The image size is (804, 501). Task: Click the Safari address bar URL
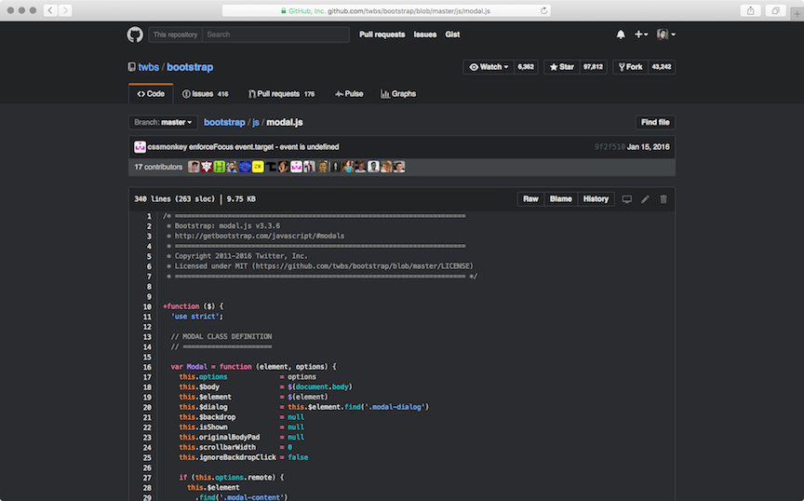click(x=385, y=10)
